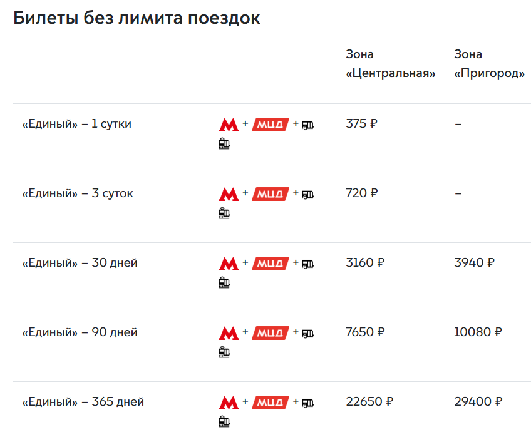Click the МЦД badge in the 3 суток row
The image size is (531, 442).
271,194
